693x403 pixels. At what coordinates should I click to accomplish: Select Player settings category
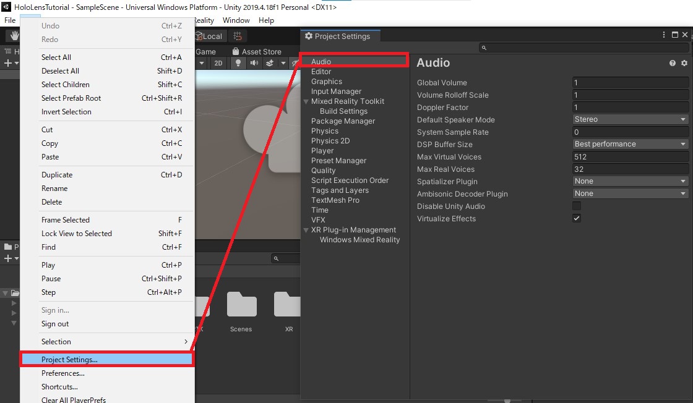point(322,151)
